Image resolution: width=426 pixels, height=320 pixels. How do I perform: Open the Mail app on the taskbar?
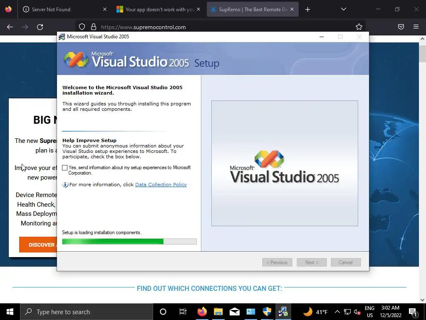[x=235, y=312]
